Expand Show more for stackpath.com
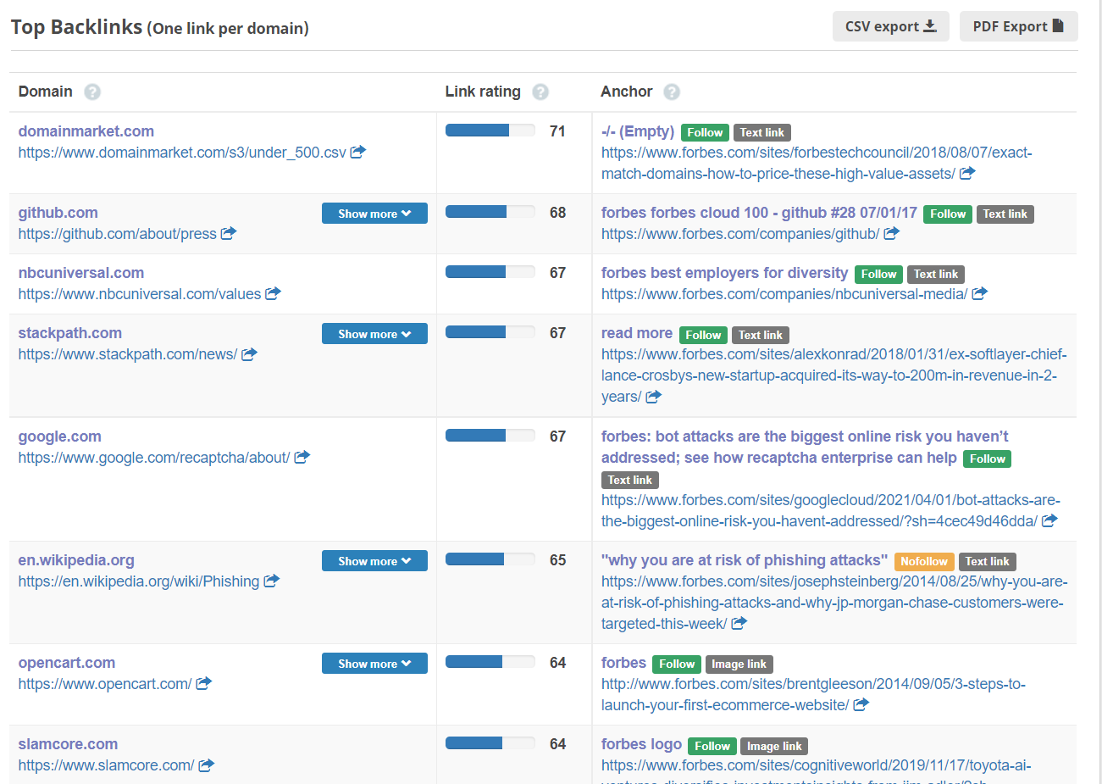The width and height of the screenshot is (1102, 784). click(x=374, y=334)
